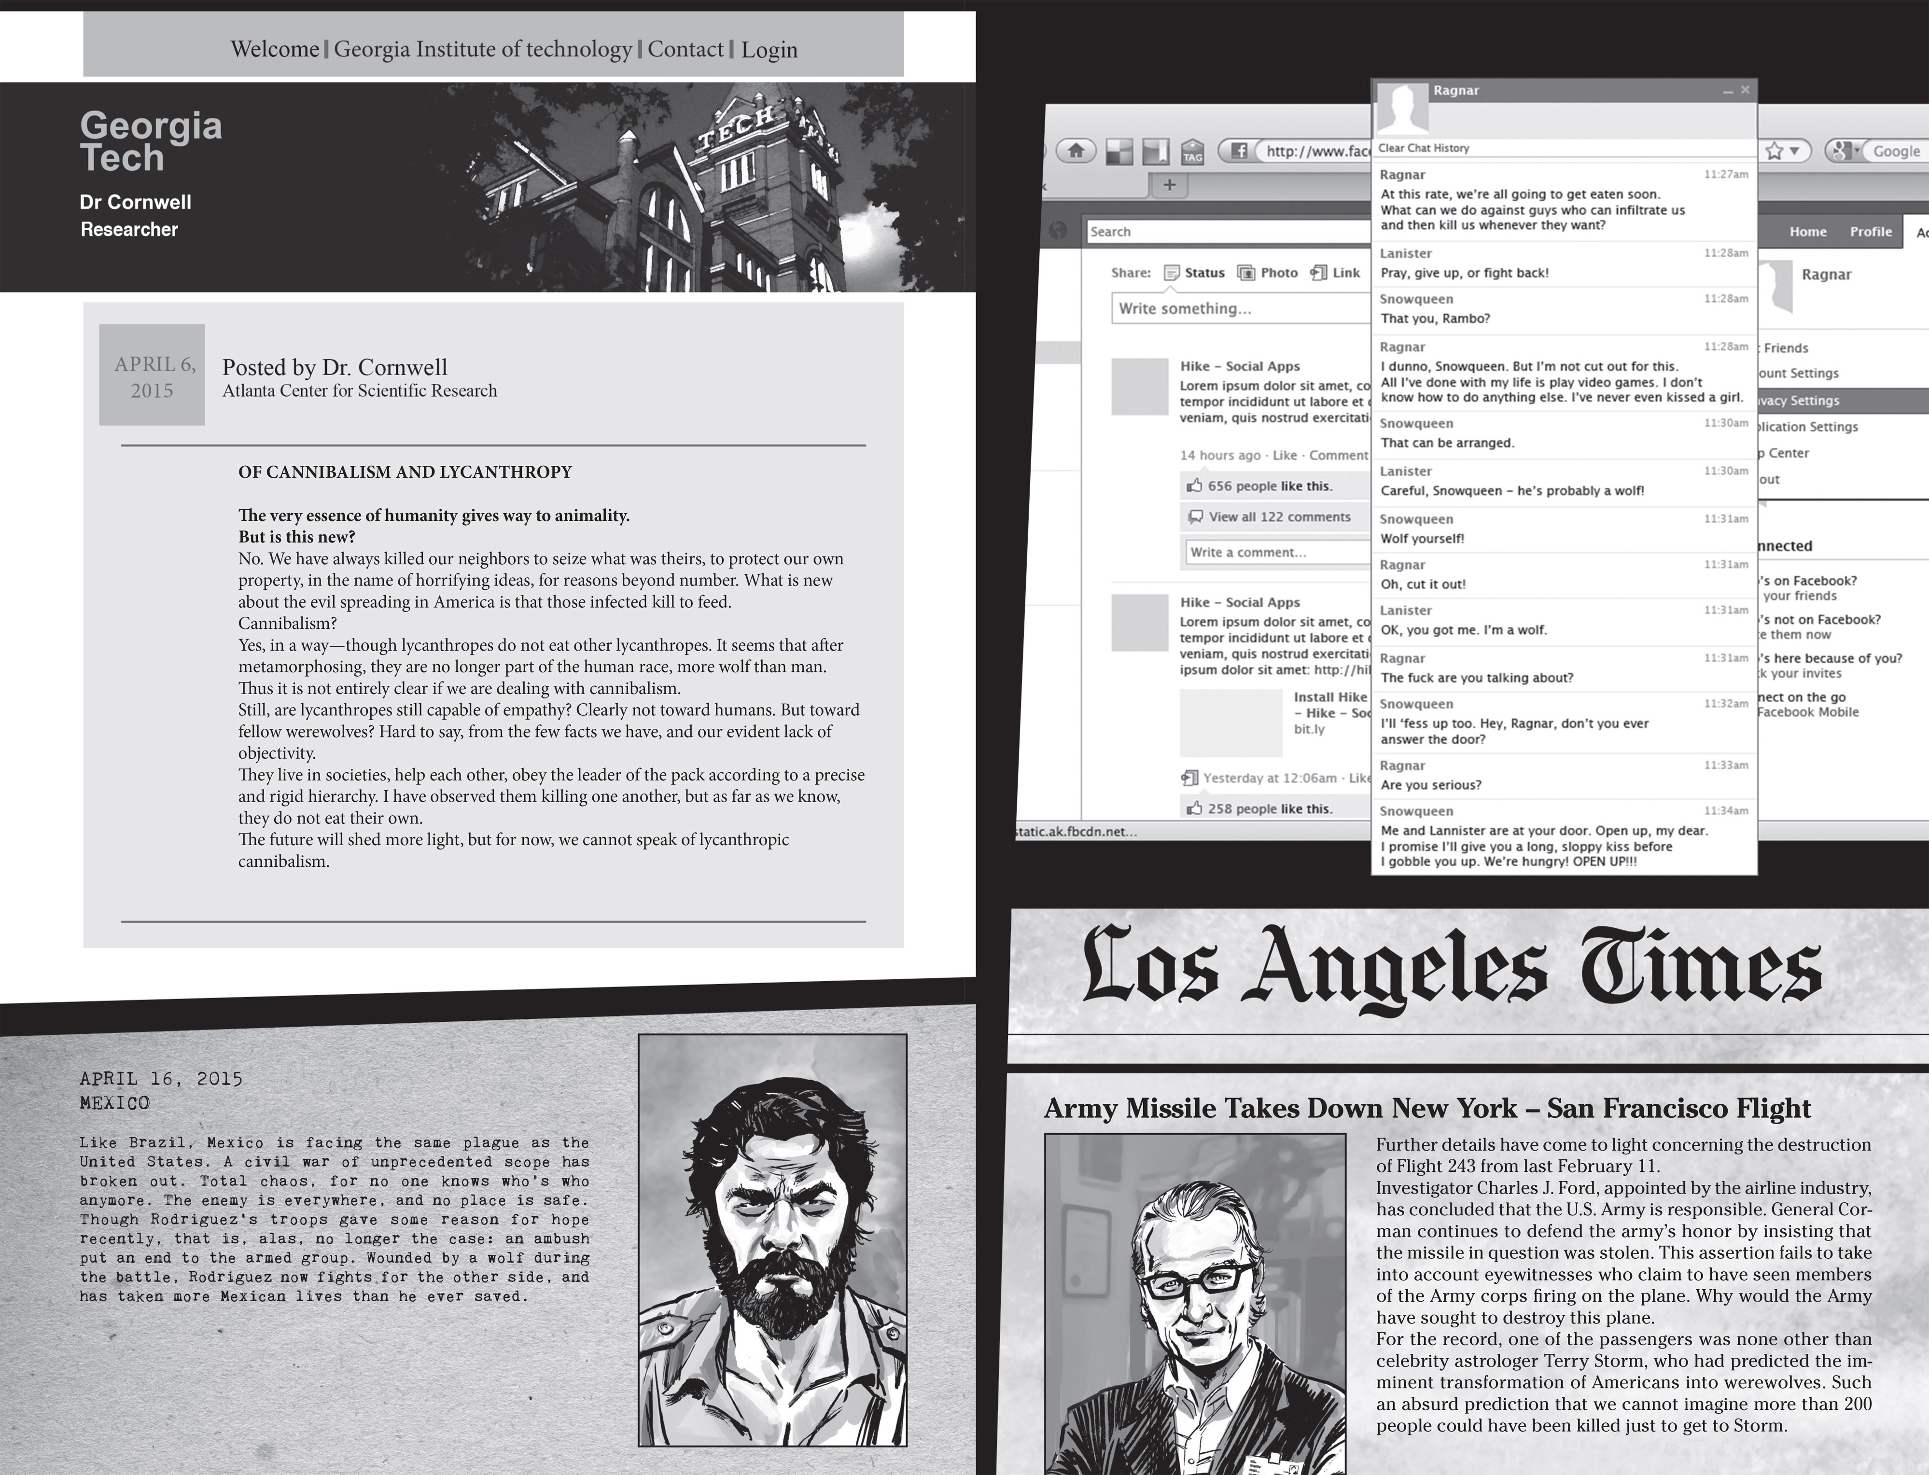Open Account Settings menu entry
The height and width of the screenshot is (1475, 1929).
point(1798,373)
